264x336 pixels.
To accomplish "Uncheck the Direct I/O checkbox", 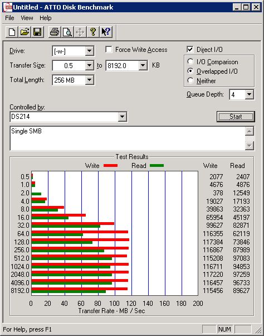I will click(190, 50).
